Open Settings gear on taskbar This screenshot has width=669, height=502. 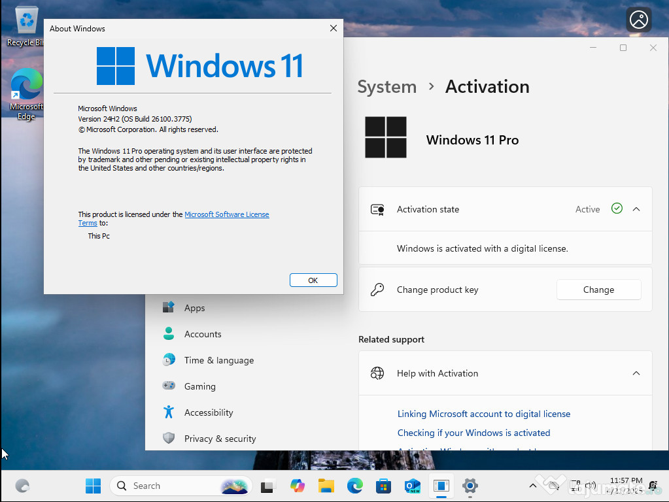[x=470, y=486]
